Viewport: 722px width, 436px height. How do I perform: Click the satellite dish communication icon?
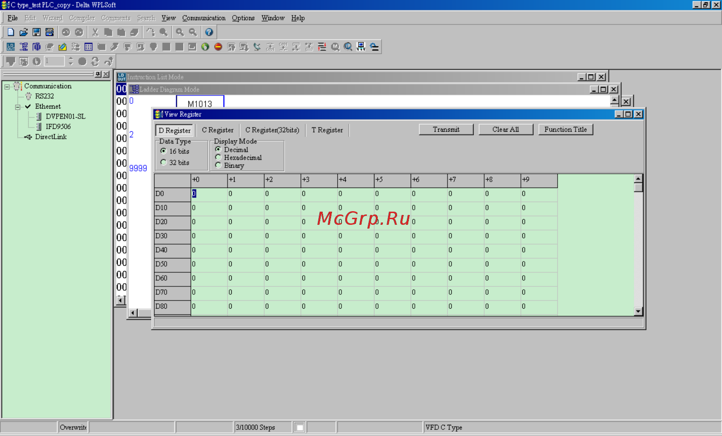tap(257, 47)
